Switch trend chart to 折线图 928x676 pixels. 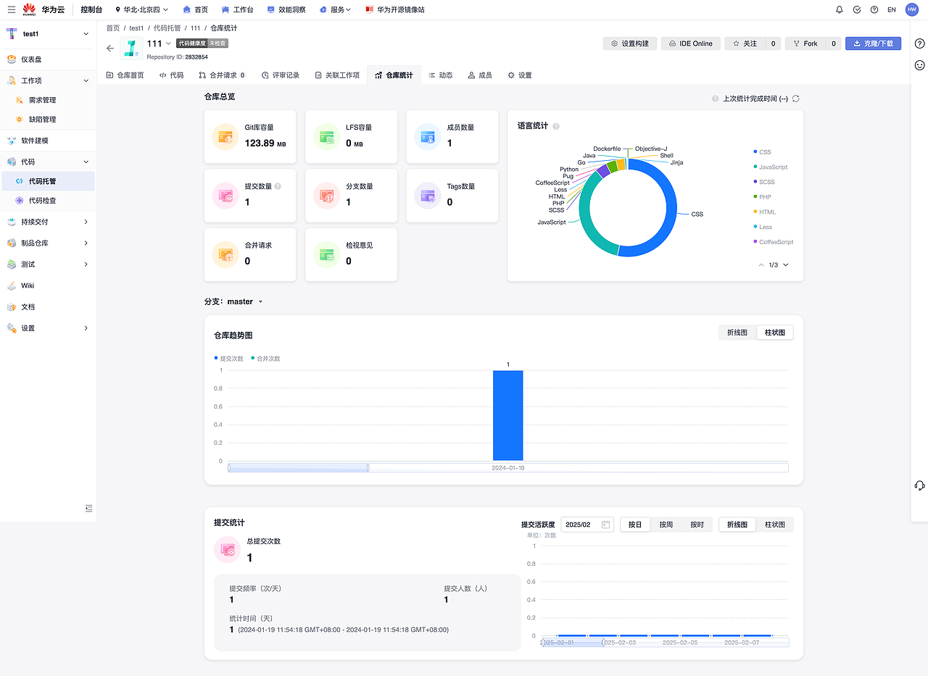[x=737, y=333]
